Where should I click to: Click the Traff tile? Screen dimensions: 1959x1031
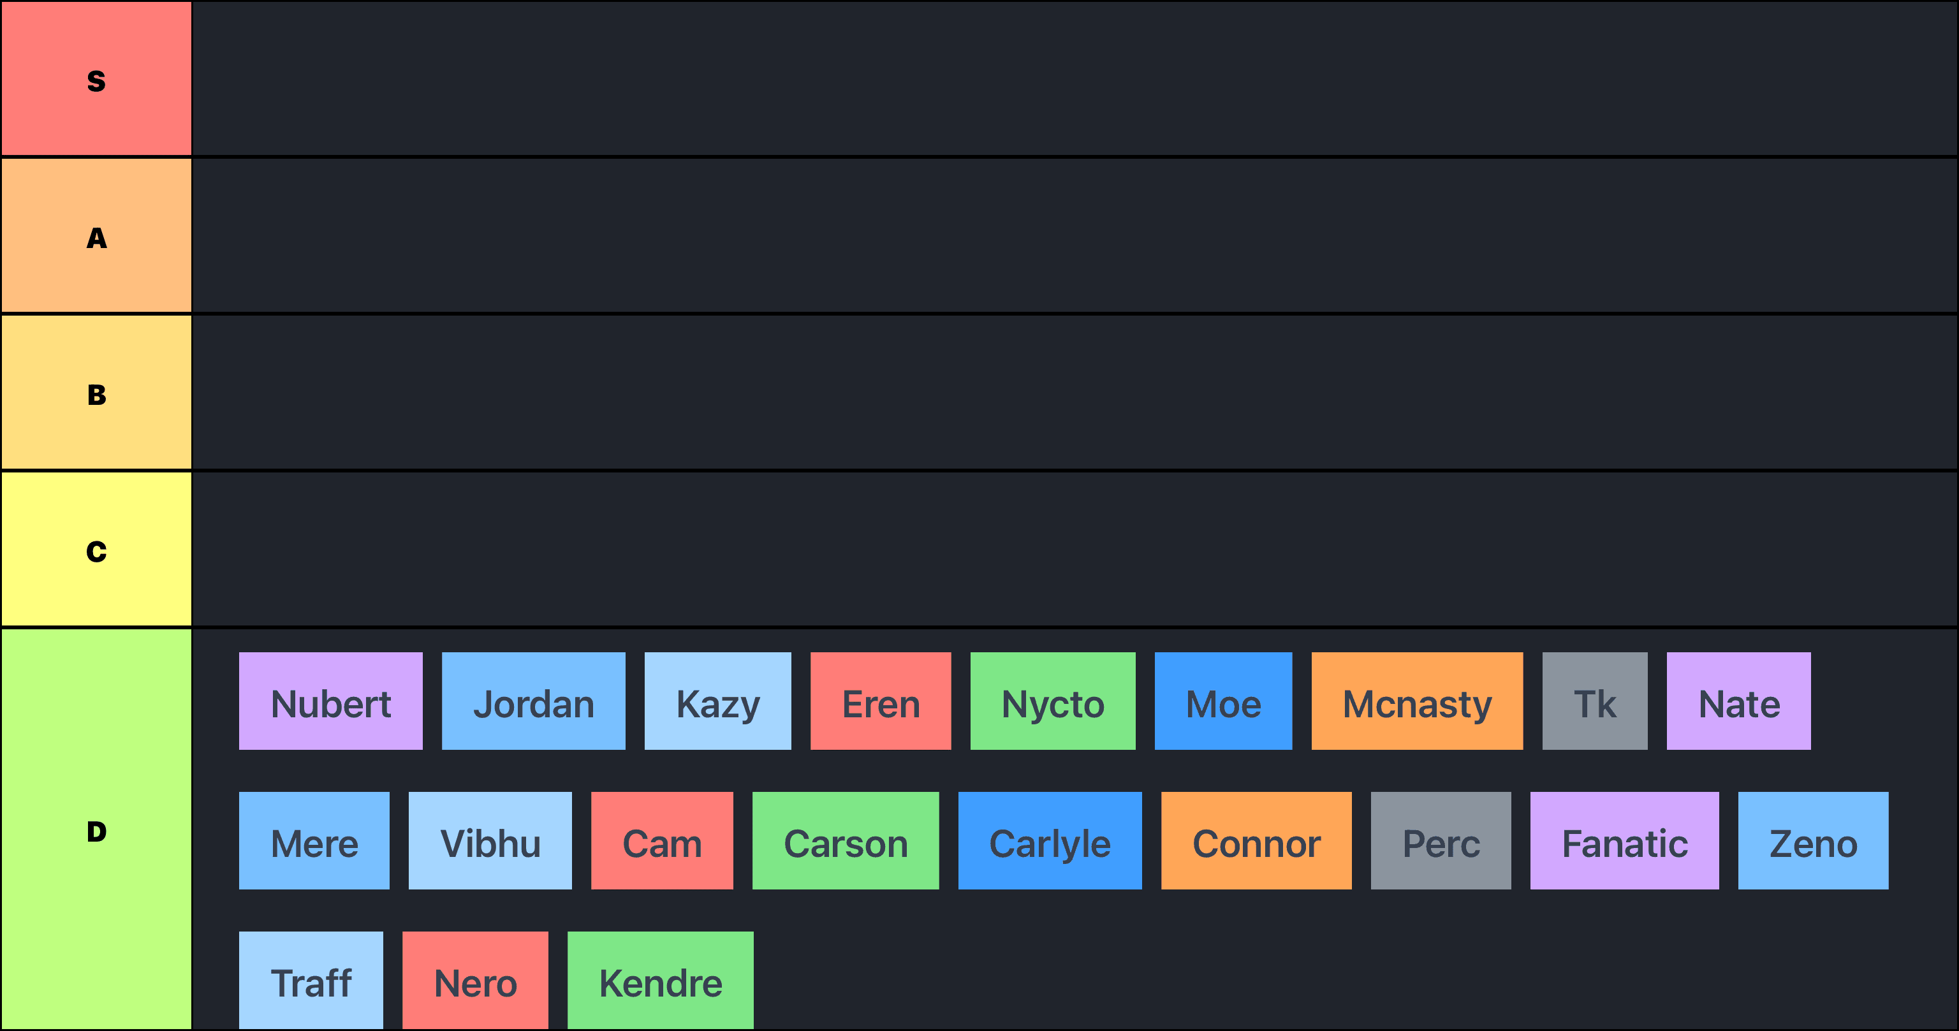[x=311, y=981]
